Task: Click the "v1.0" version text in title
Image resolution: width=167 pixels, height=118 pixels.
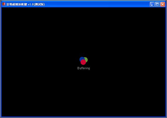Action: pos(31,4)
